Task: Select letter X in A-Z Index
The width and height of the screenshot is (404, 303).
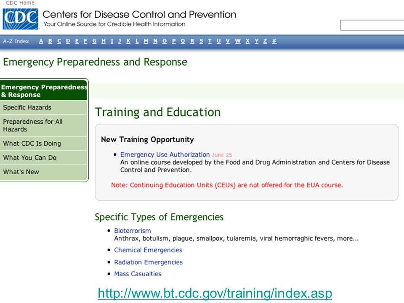Action: pyautogui.click(x=247, y=41)
